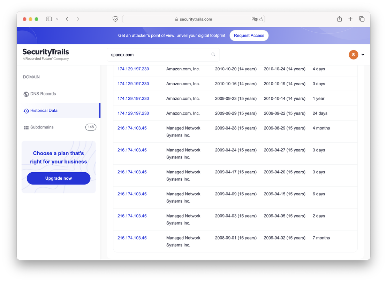The image size is (387, 282).
Task: Click the search magnifier in the domain search box
Action: tap(213, 55)
